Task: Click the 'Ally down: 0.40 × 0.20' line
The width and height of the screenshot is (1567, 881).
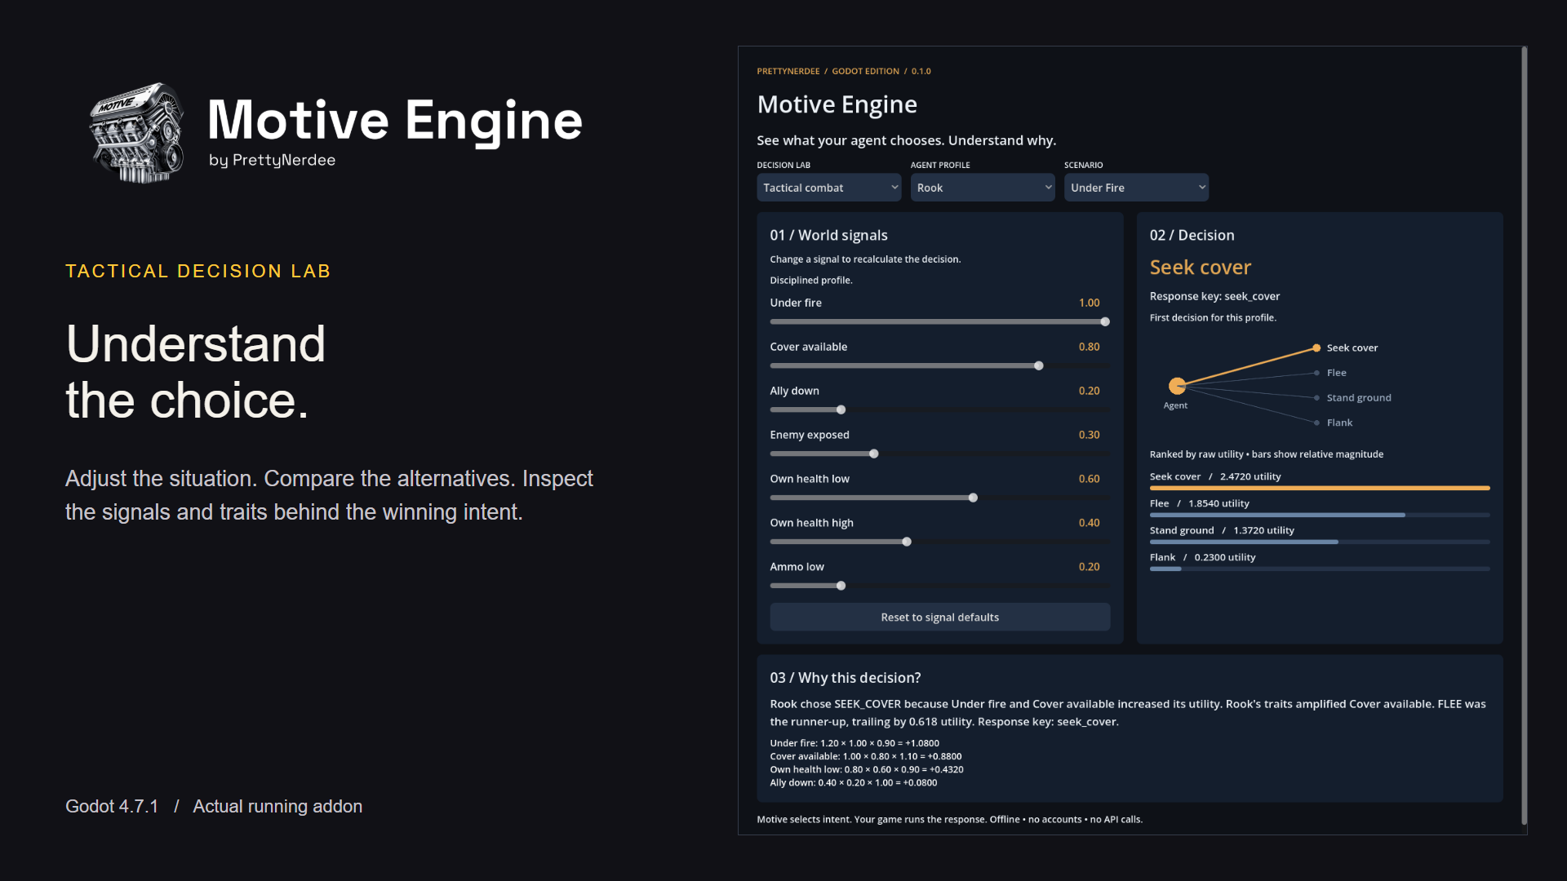Action: coord(853,783)
